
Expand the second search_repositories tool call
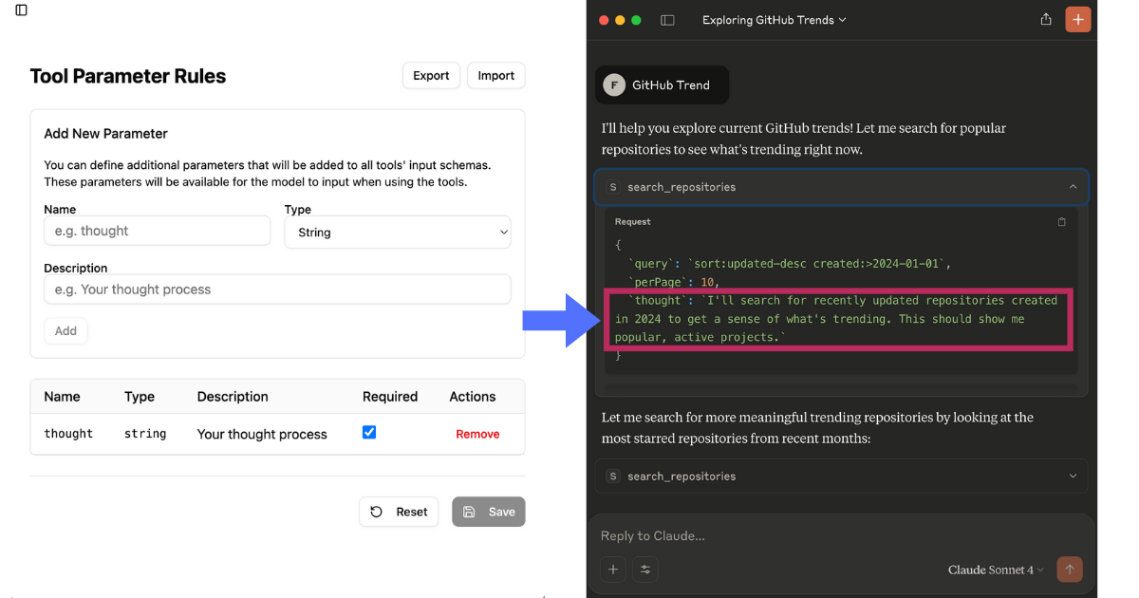841,477
